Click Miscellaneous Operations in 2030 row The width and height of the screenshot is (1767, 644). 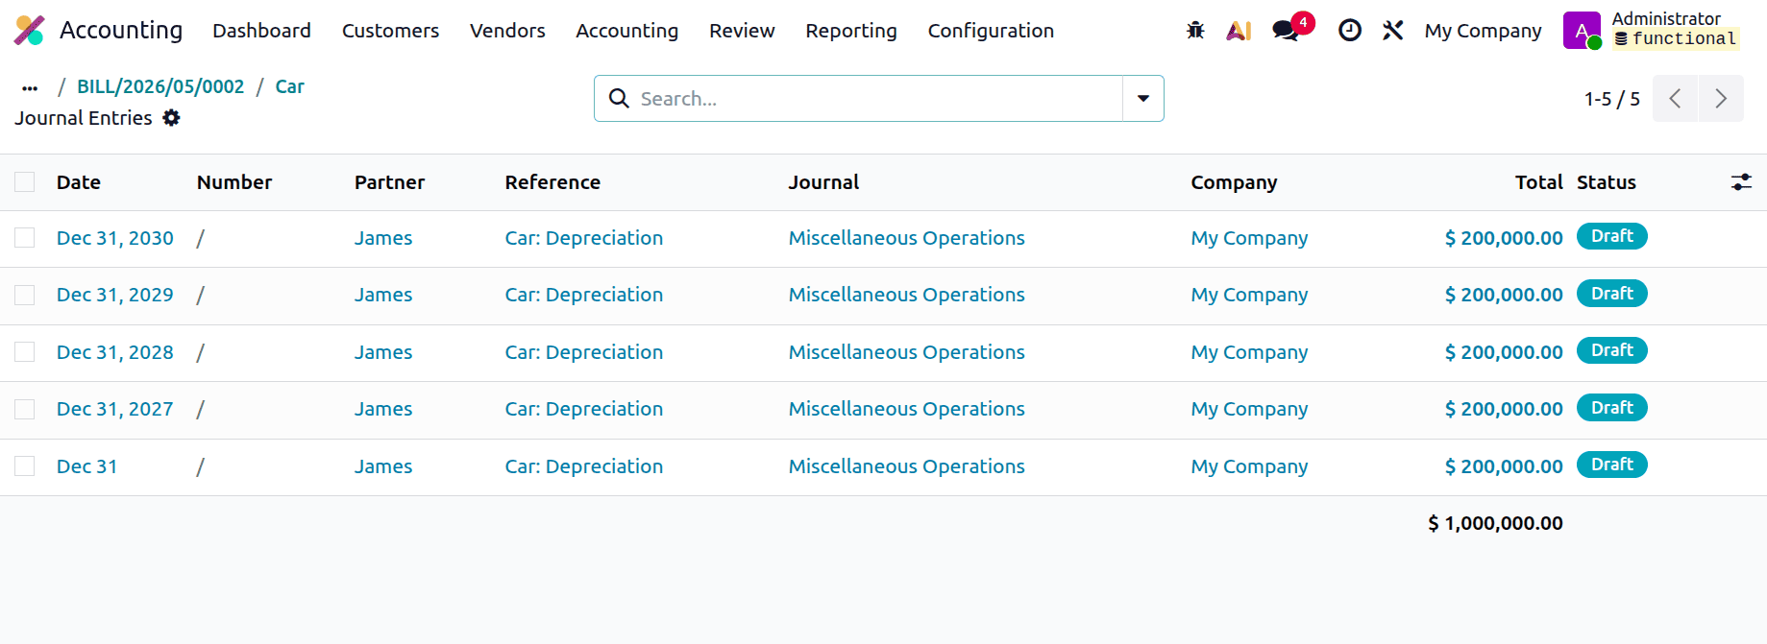[906, 238]
